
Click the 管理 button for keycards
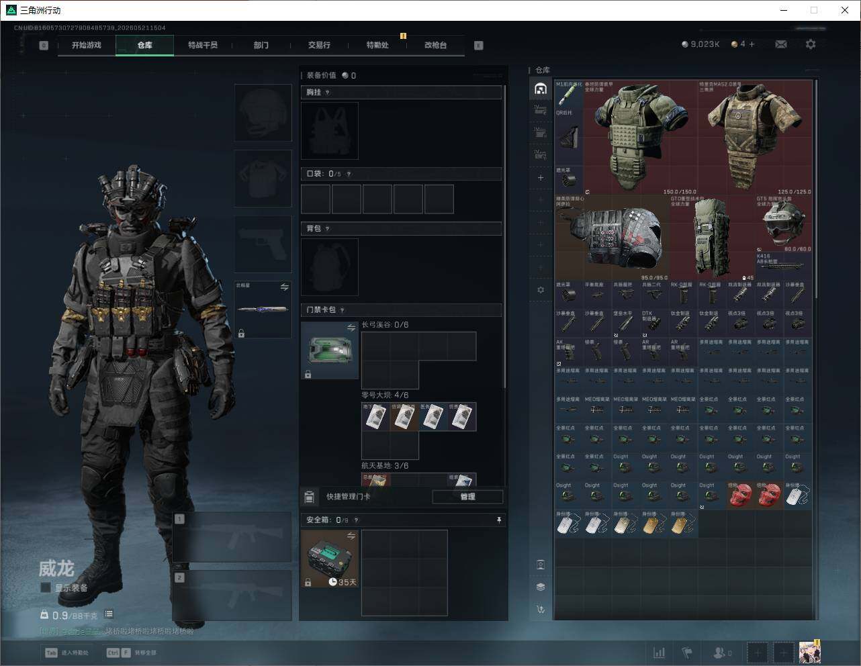[x=467, y=497]
